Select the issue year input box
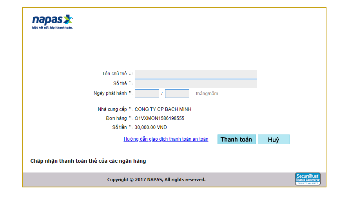Screen dimensions: 350x216 (177, 94)
